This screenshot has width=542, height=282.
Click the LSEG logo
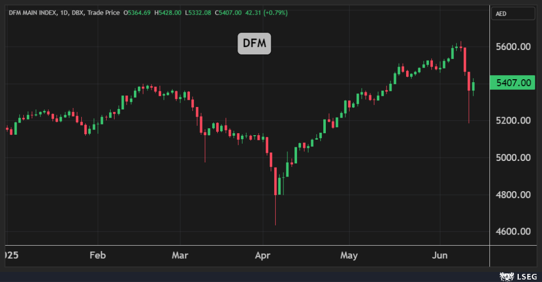[518, 276]
